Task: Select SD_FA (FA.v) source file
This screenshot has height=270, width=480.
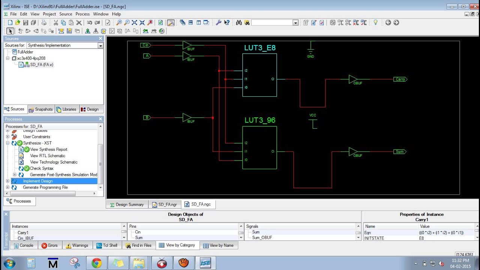Action: [x=42, y=64]
